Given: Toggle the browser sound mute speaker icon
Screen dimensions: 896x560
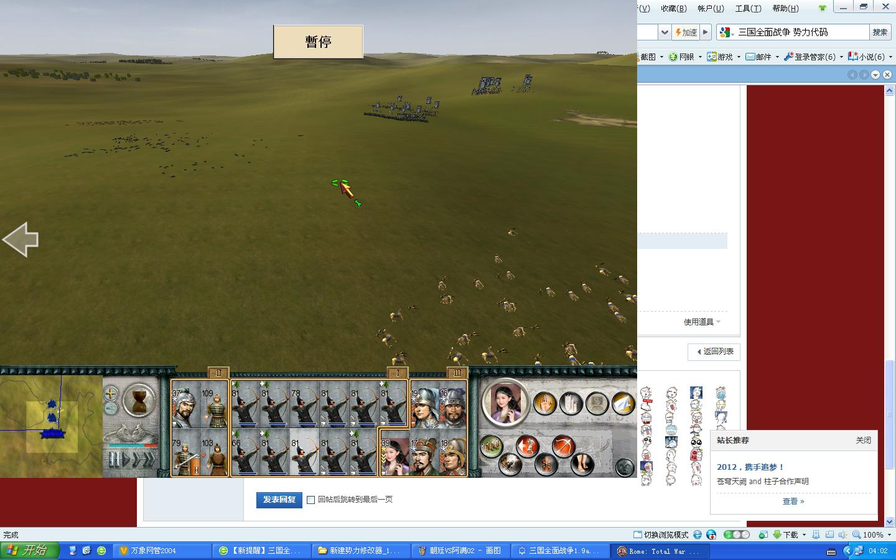Looking at the screenshot, I should coord(842,534).
